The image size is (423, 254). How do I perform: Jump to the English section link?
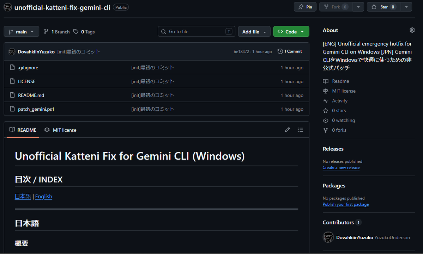click(x=44, y=197)
